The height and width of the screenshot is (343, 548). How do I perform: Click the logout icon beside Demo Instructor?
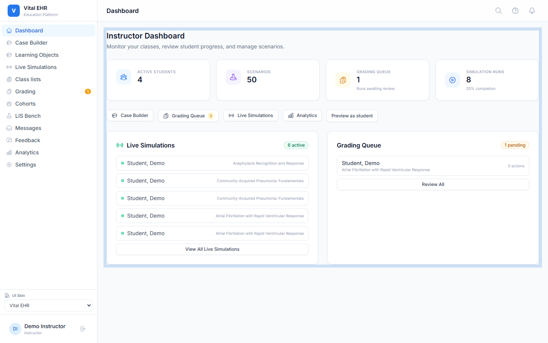[83, 329]
